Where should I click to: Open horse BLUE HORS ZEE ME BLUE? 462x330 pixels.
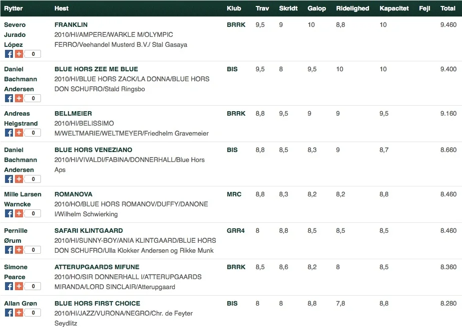click(x=96, y=69)
